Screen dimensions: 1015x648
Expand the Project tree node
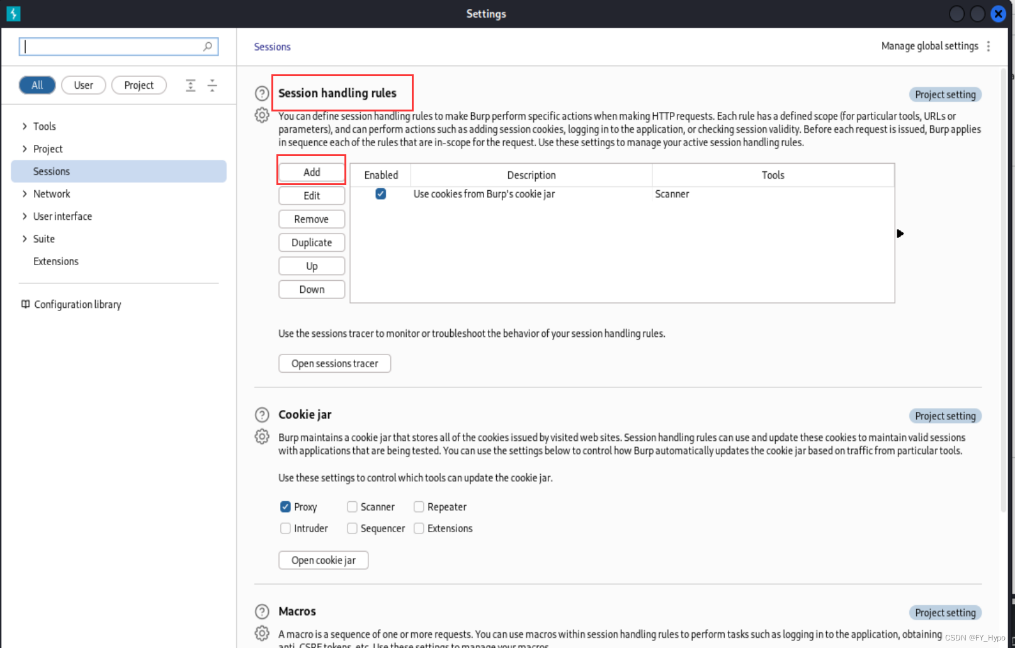25,149
